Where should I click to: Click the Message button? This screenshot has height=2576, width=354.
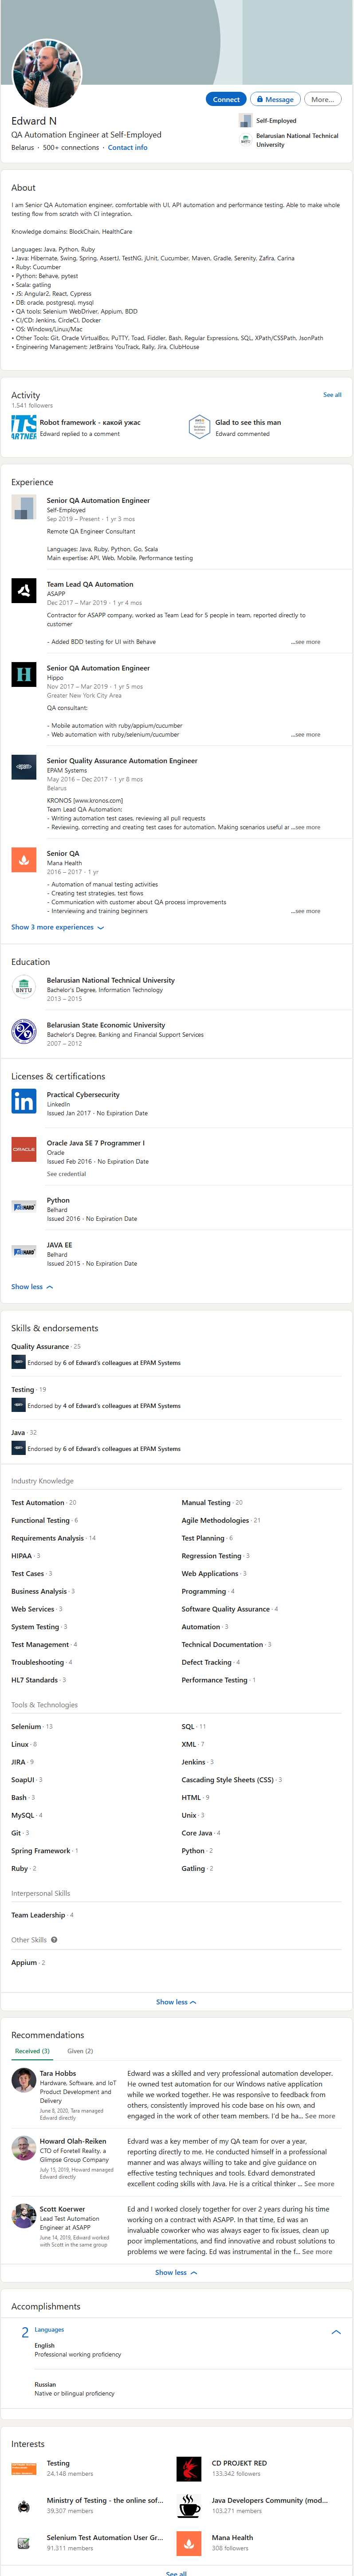pyautogui.click(x=275, y=99)
